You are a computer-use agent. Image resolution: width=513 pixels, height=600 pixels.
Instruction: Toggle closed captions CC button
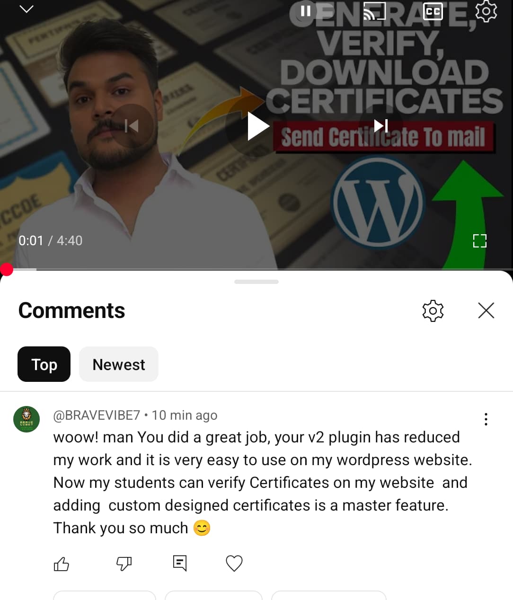[x=433, y=11]
